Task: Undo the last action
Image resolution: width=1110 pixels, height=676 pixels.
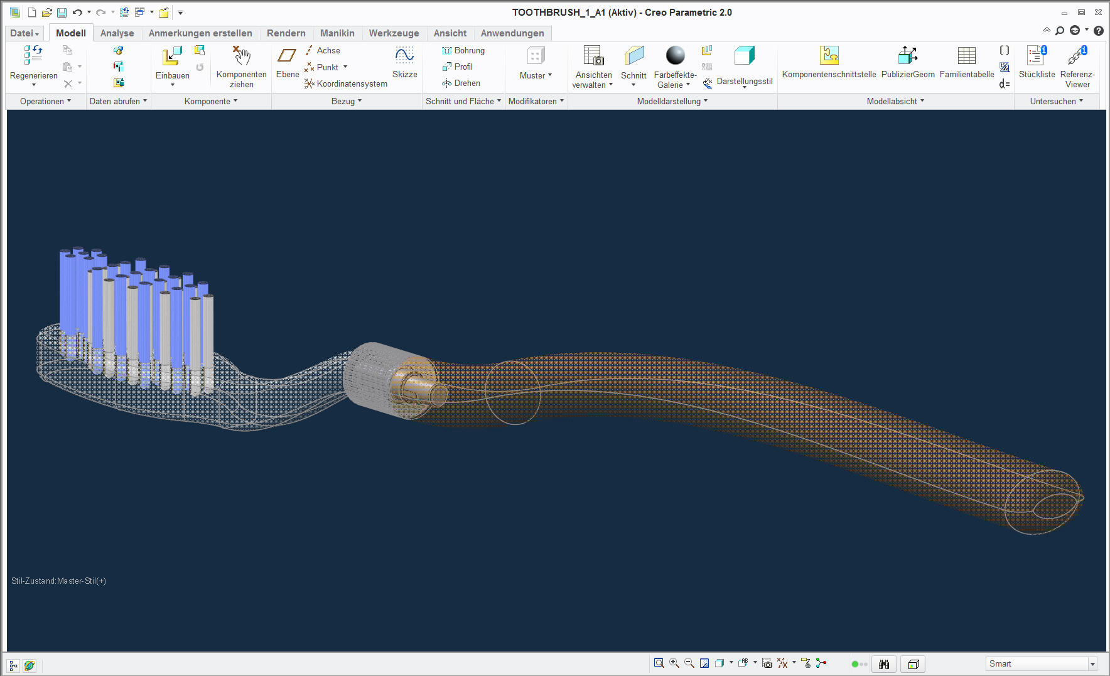Action: click(77, 13)
